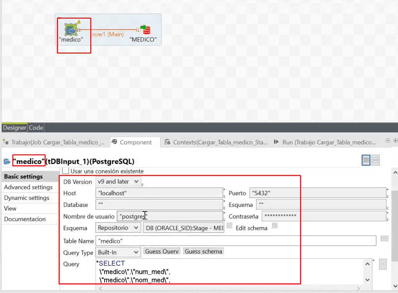The width and height of the screenshot is (398, 293).
Task: Minimize the Component panel view
Action: pyautogui.click(x=388, y=140)
